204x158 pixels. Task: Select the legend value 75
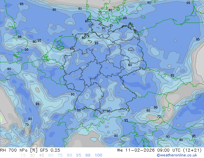click(60, 155)
